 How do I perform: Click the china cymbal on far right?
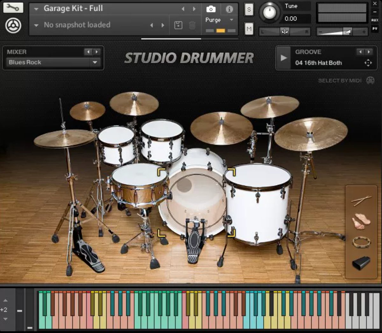pyautogui.click(x=311, y=134)
